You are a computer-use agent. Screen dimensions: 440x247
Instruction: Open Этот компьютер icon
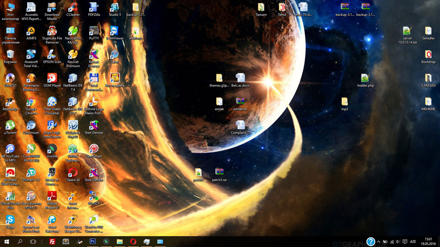(x=11, y=11)
